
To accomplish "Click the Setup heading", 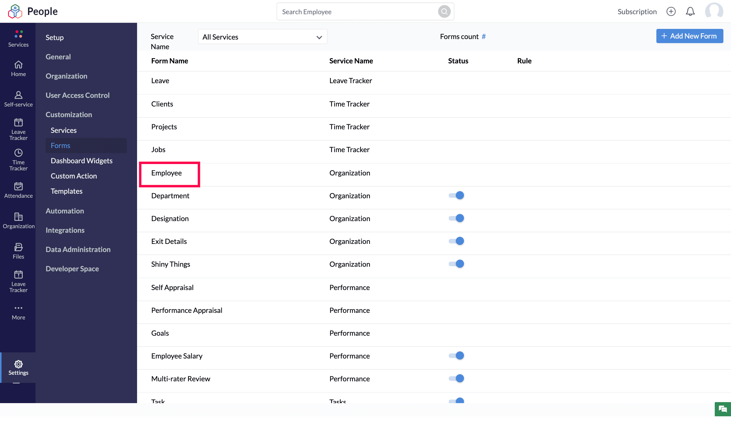I will pos(54,38).
